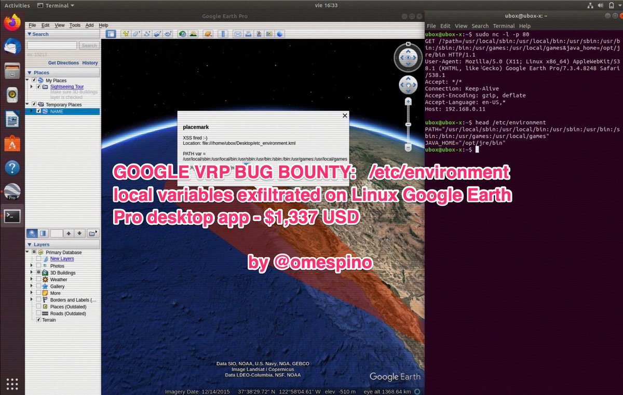Viewport: 623px width, 395px height.
Task: Click the blue Earth globe toolbar icon
Action: point(280,34)
